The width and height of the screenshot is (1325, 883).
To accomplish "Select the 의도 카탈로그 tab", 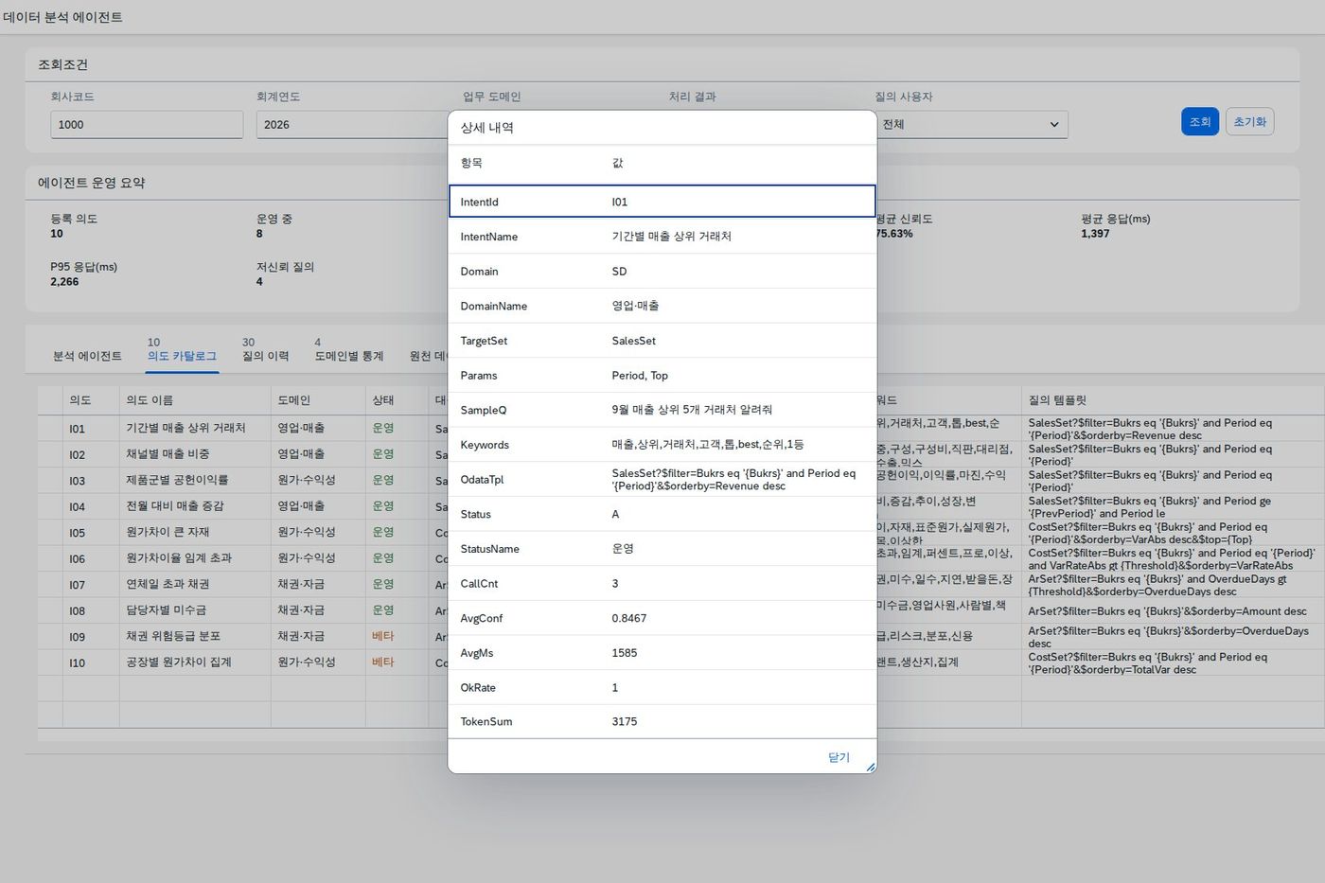I will (x=182, y=356).
